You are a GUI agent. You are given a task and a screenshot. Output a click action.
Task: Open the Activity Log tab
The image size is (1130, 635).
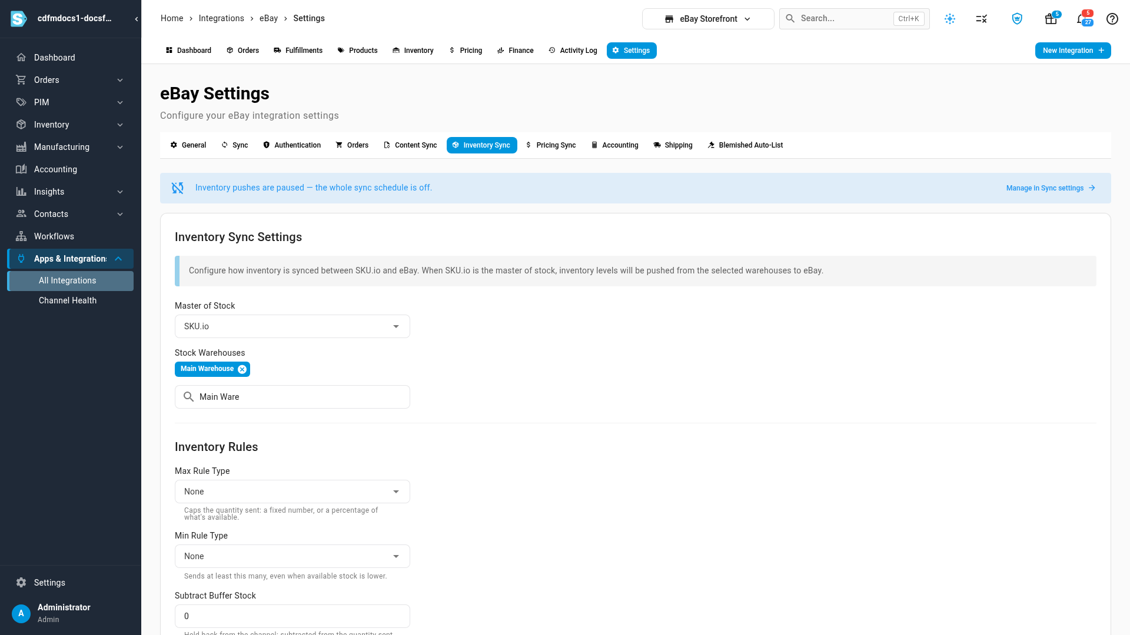tap(573, 51)
